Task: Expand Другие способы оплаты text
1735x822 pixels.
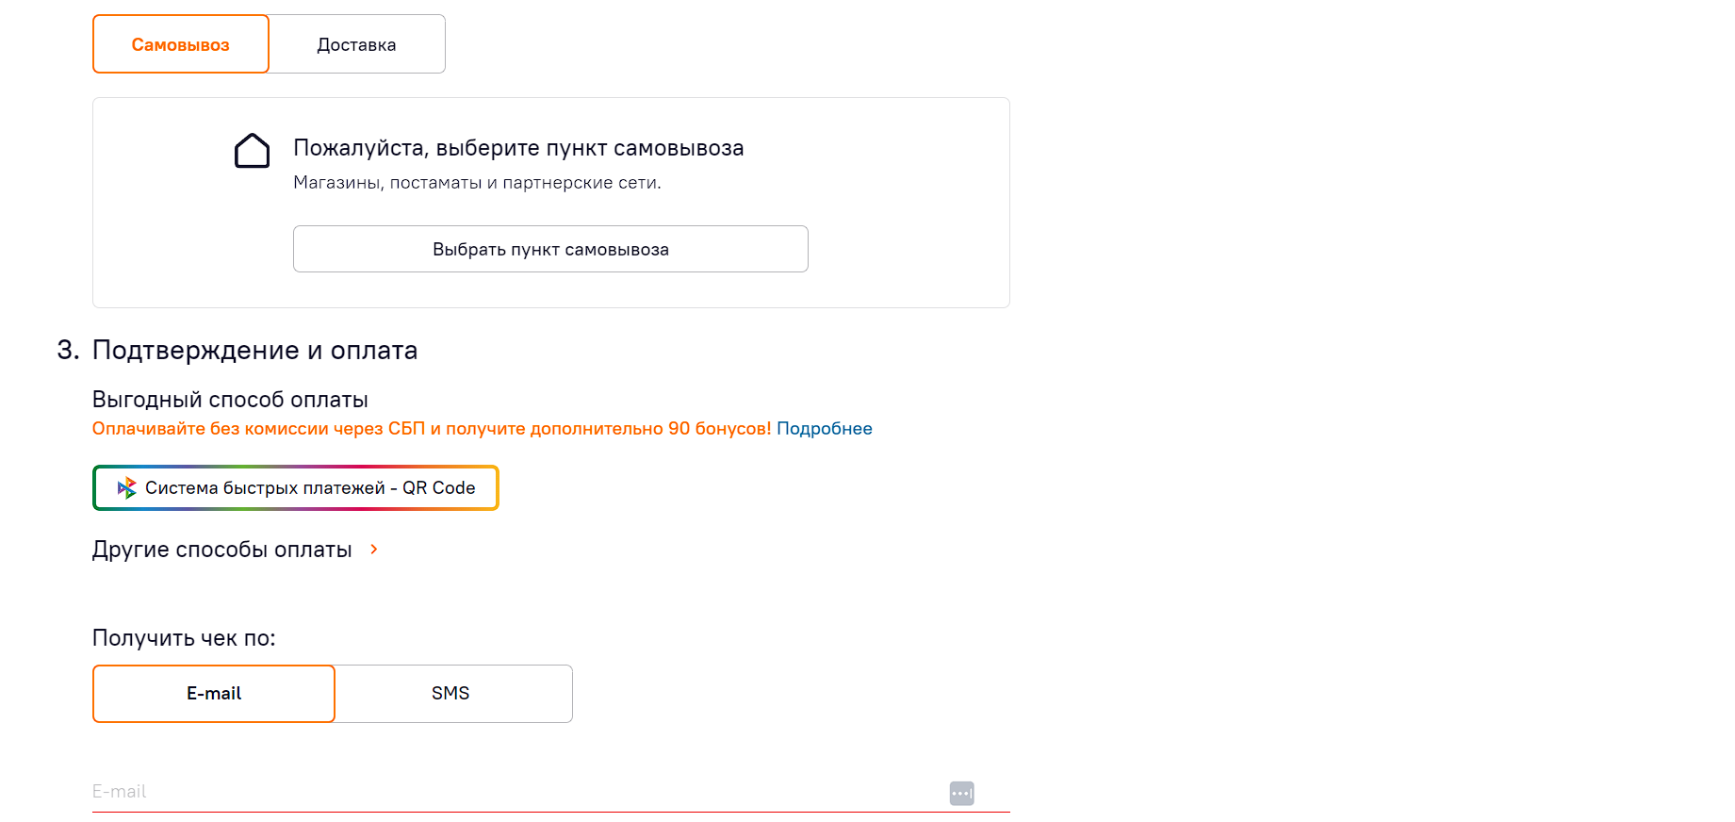Action: (x=222, y=550)
